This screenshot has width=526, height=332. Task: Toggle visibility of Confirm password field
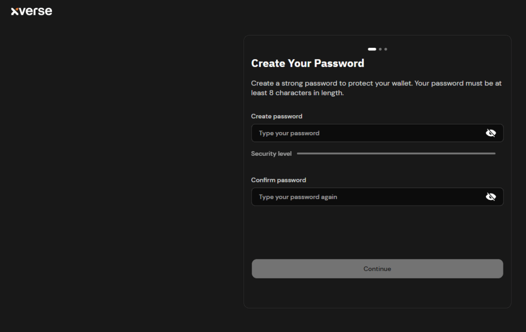pyautogui.click(x=491, y=197)
